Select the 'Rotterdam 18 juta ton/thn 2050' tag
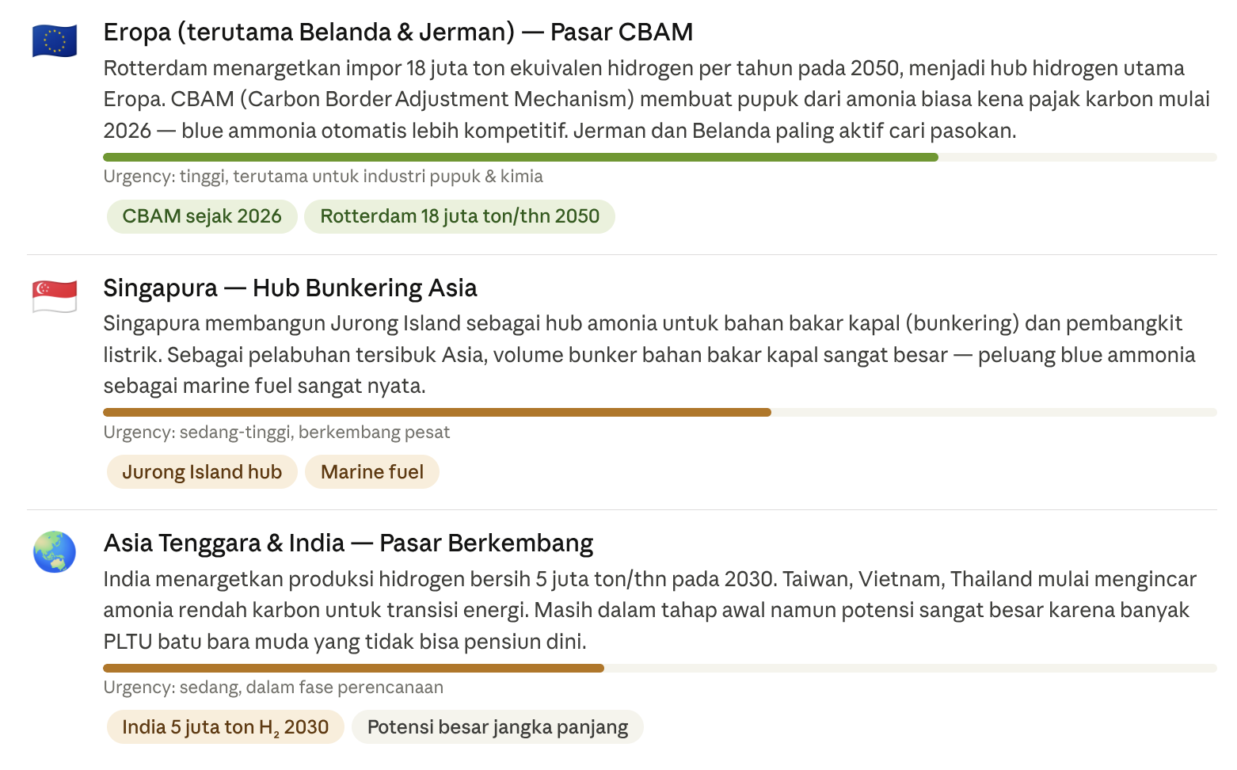Viewport: 1237px width, 770px height. (459, 216)
